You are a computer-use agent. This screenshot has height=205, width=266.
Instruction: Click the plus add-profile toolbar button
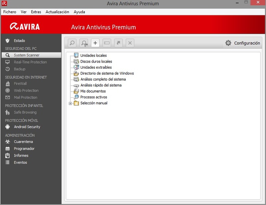click(x=95, y=43)
